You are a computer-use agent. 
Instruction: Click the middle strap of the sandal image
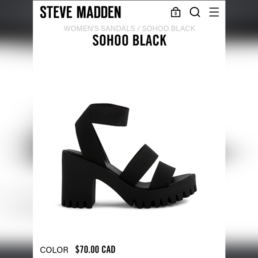pyautogui.click(x=139, y=163)
